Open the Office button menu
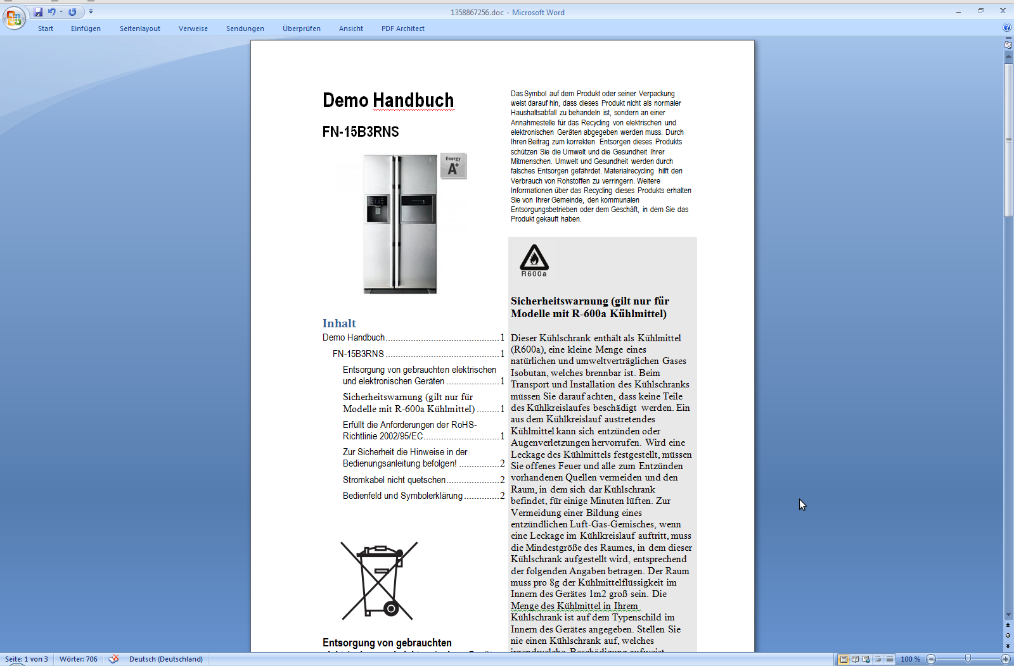Viewport: 1014px width, 666px height. pos(13,17)
